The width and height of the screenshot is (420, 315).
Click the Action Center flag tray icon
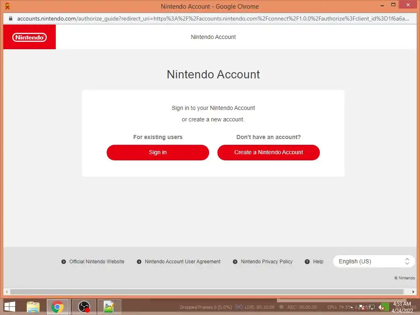(362, 307)
